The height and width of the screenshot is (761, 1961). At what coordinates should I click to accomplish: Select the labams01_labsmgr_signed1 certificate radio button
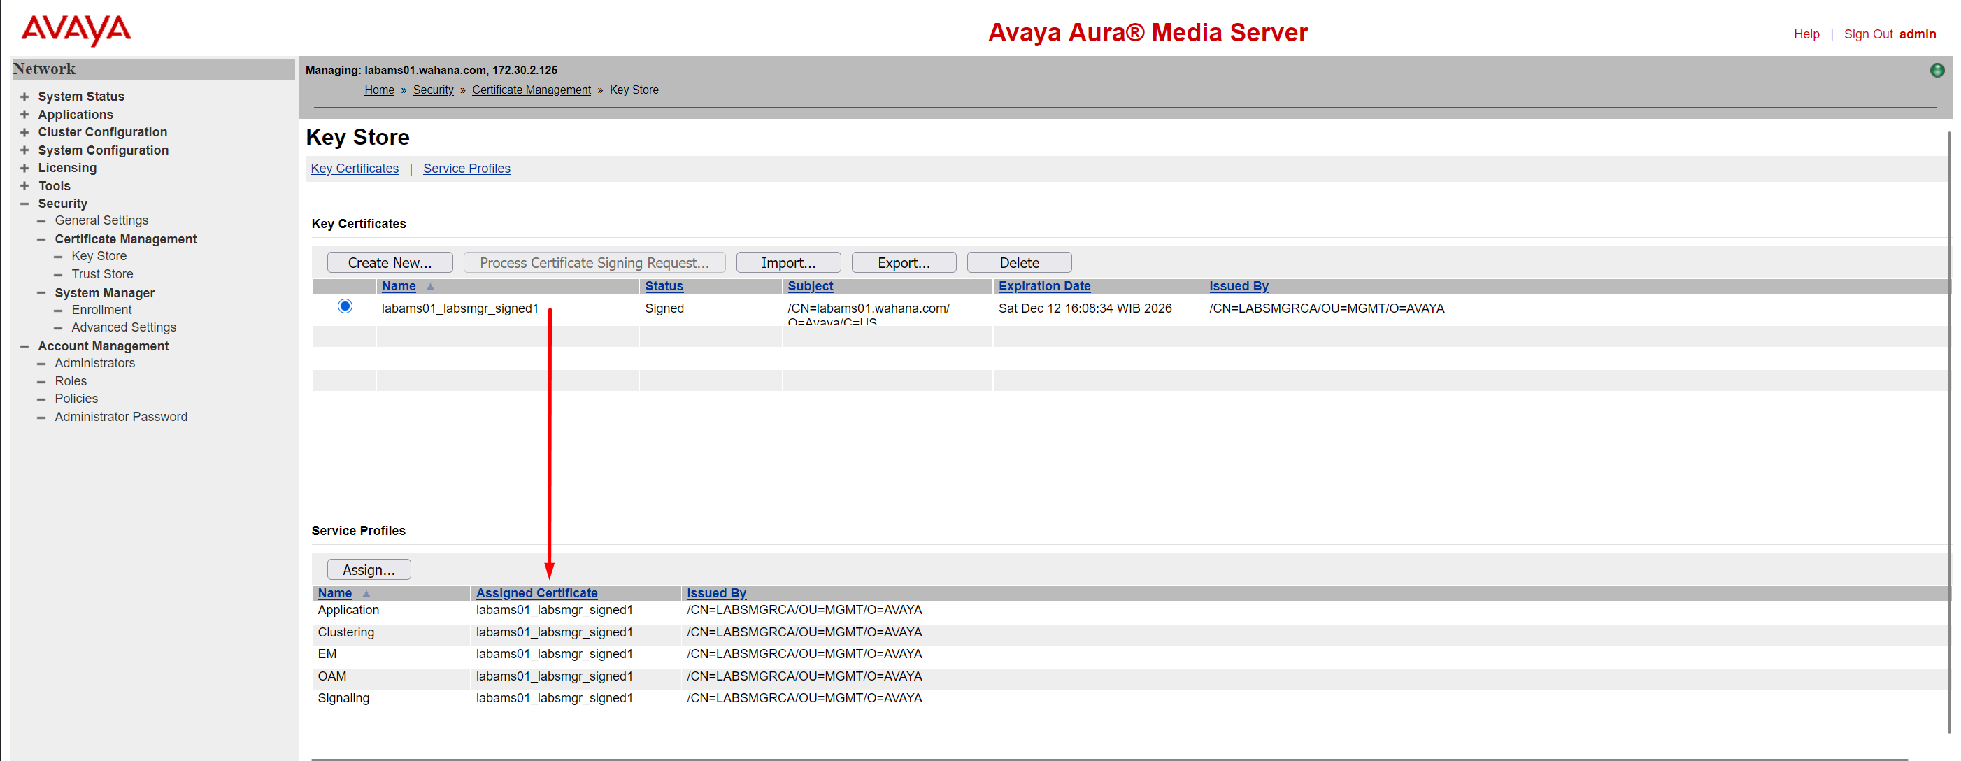(344, 306)
